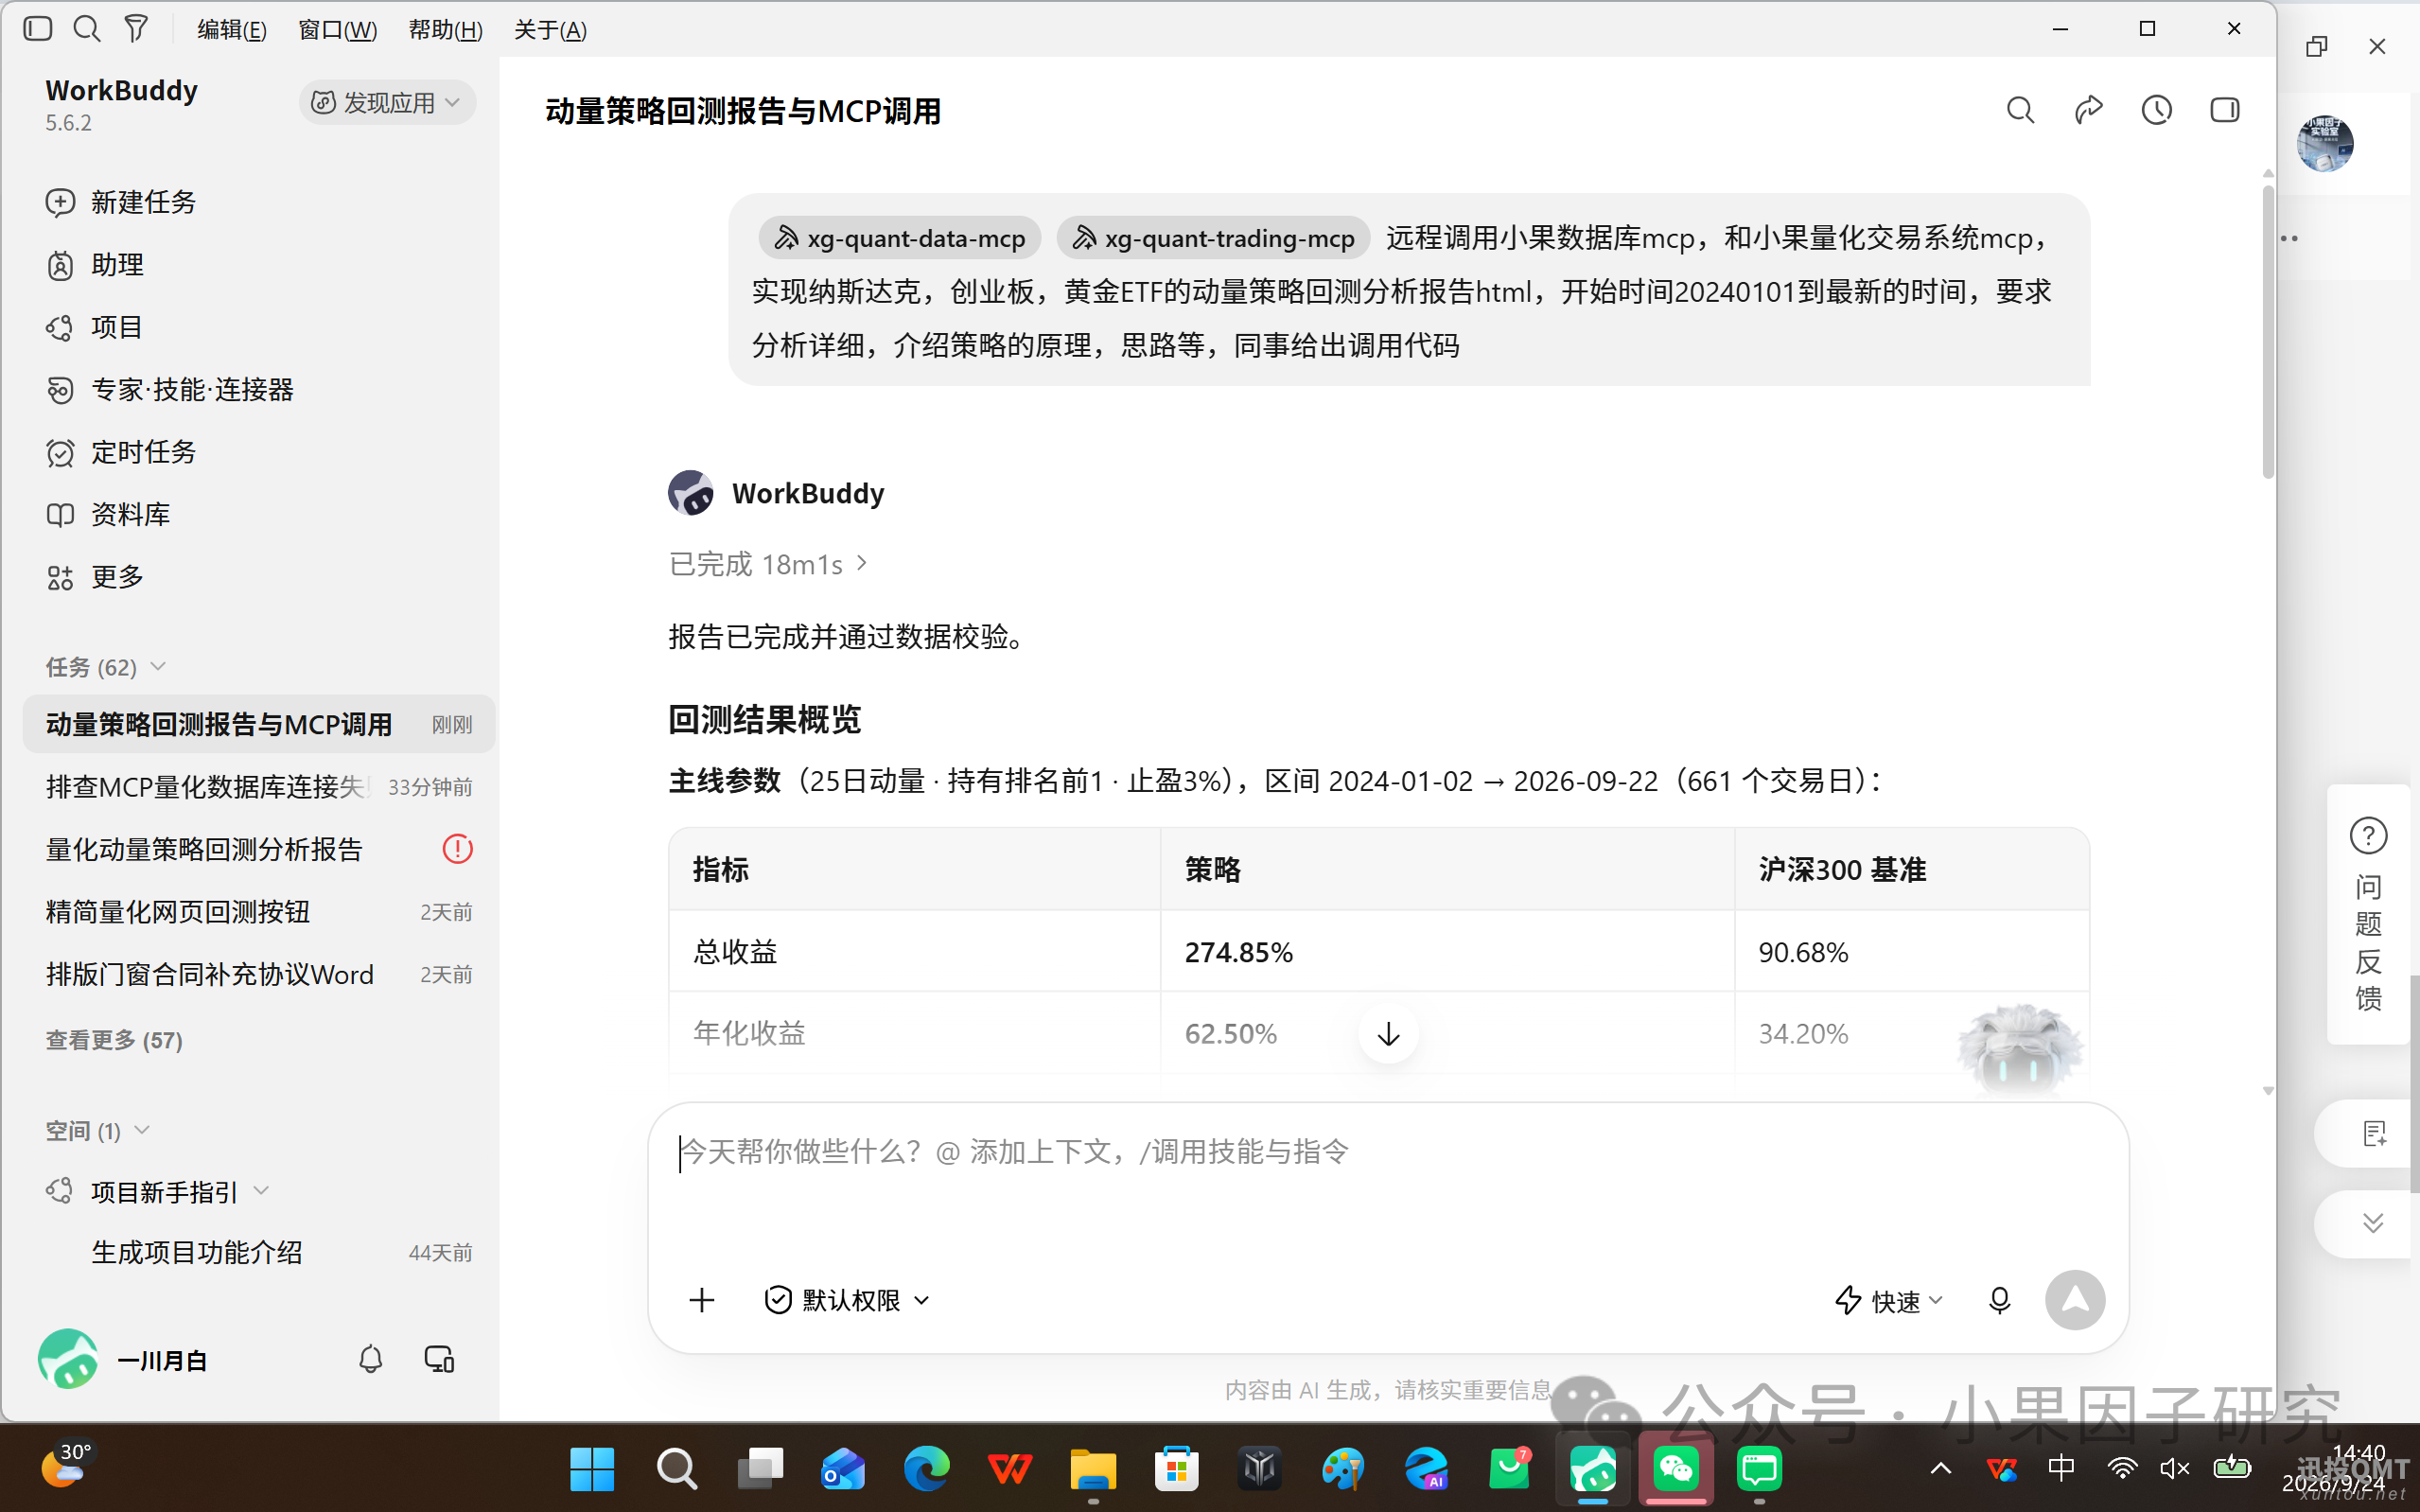The height and width of the screenshot is (1512, 2420).
Task: Start voice input with microphone icon
Action: click(x=1999, y=1300)
